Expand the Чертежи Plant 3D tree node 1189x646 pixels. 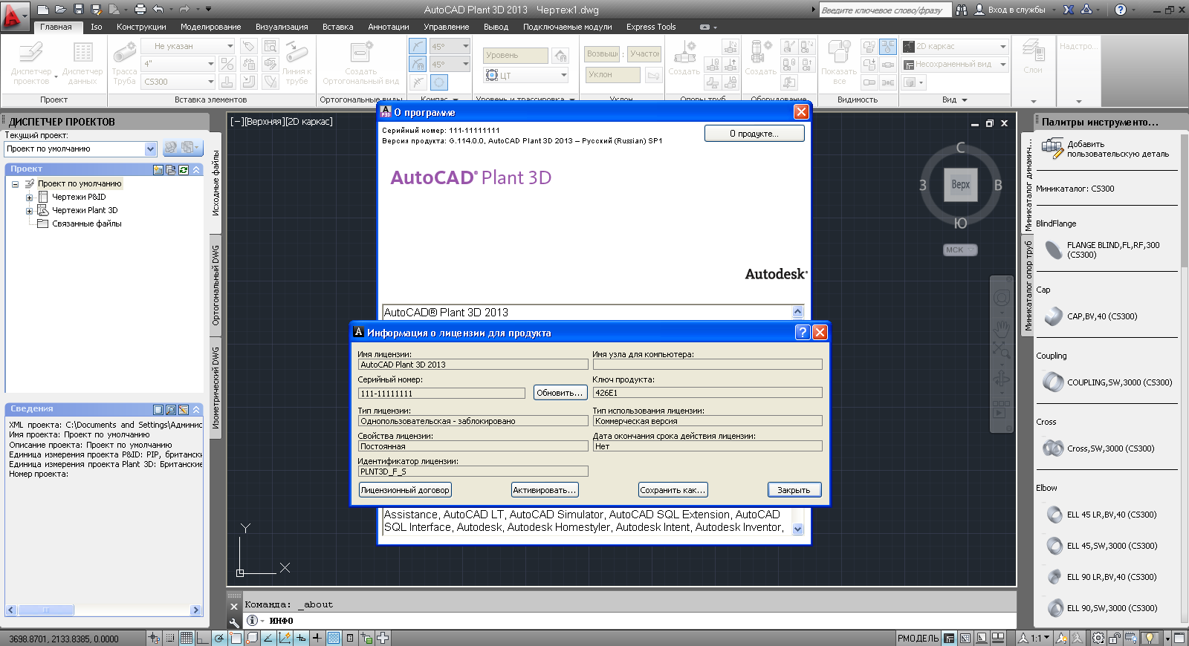click(29, 211)
